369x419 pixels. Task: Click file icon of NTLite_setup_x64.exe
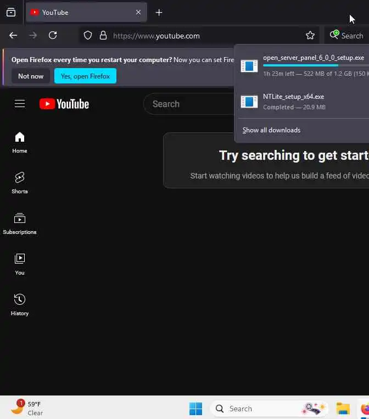(x=249, y=102)
